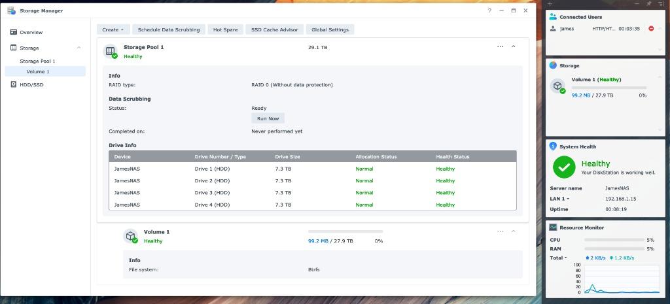The width and height of the screenshot is (670, 304).
Task: Click the Storage Manager help question mark
Action: [x=489, y=10]
